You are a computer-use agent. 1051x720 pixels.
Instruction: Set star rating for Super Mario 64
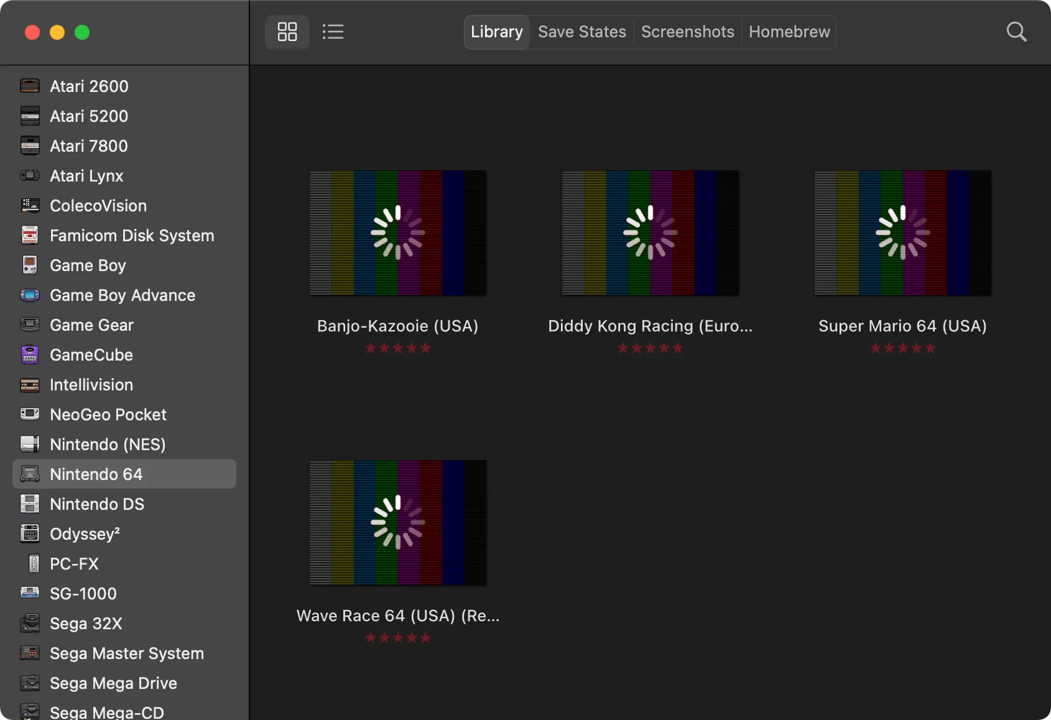click(903, 348)
